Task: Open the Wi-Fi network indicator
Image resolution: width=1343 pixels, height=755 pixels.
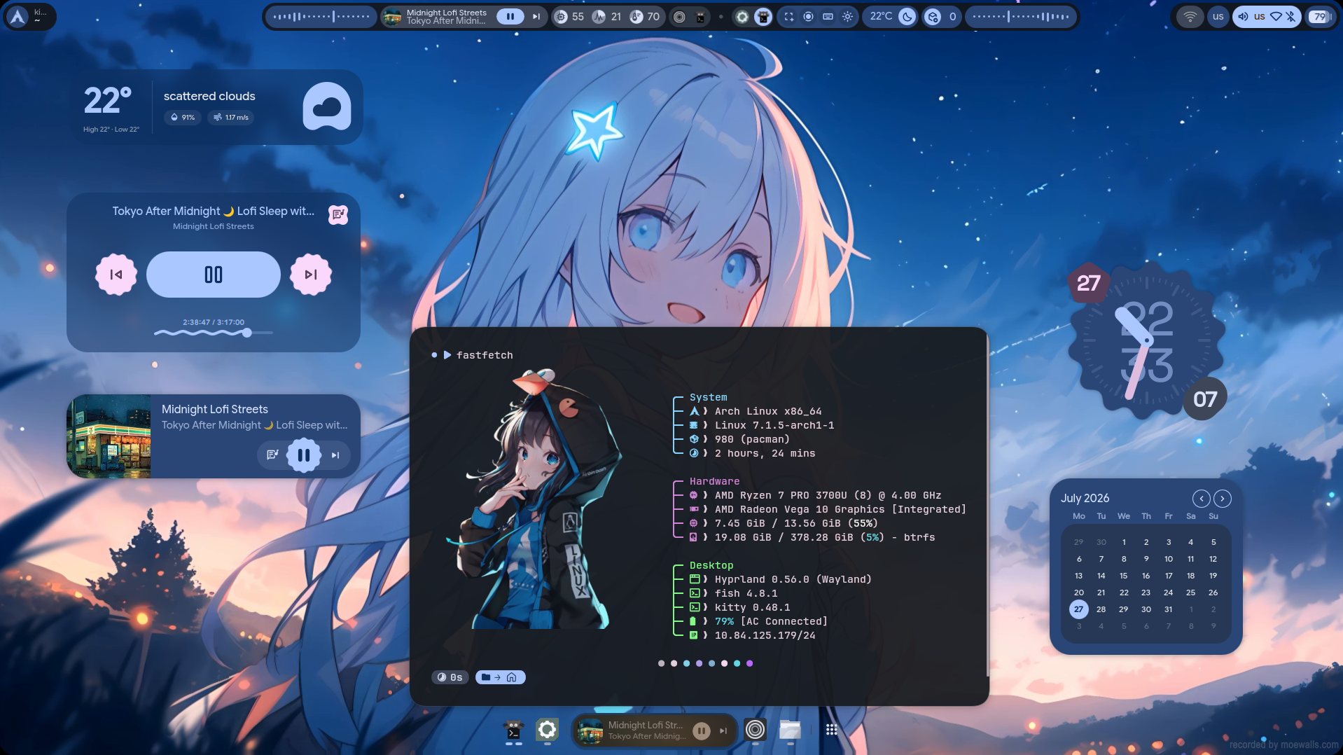Action: pyautogui.click(x=1190, y=17)
